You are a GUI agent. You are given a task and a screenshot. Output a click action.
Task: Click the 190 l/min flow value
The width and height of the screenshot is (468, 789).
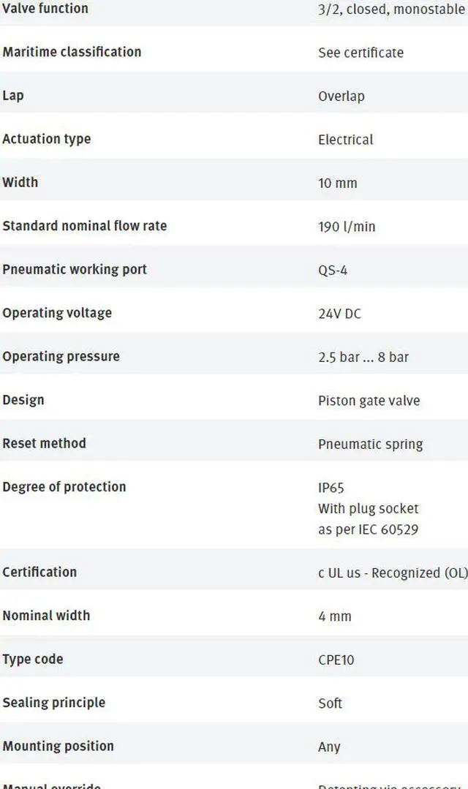click(x=347, y=227)
